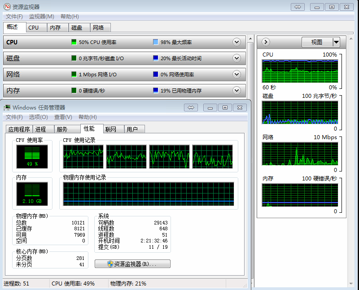
Task: Click the 进程数: 51 status bar entry
Action: pyautogui.click(x=16, y=284)
